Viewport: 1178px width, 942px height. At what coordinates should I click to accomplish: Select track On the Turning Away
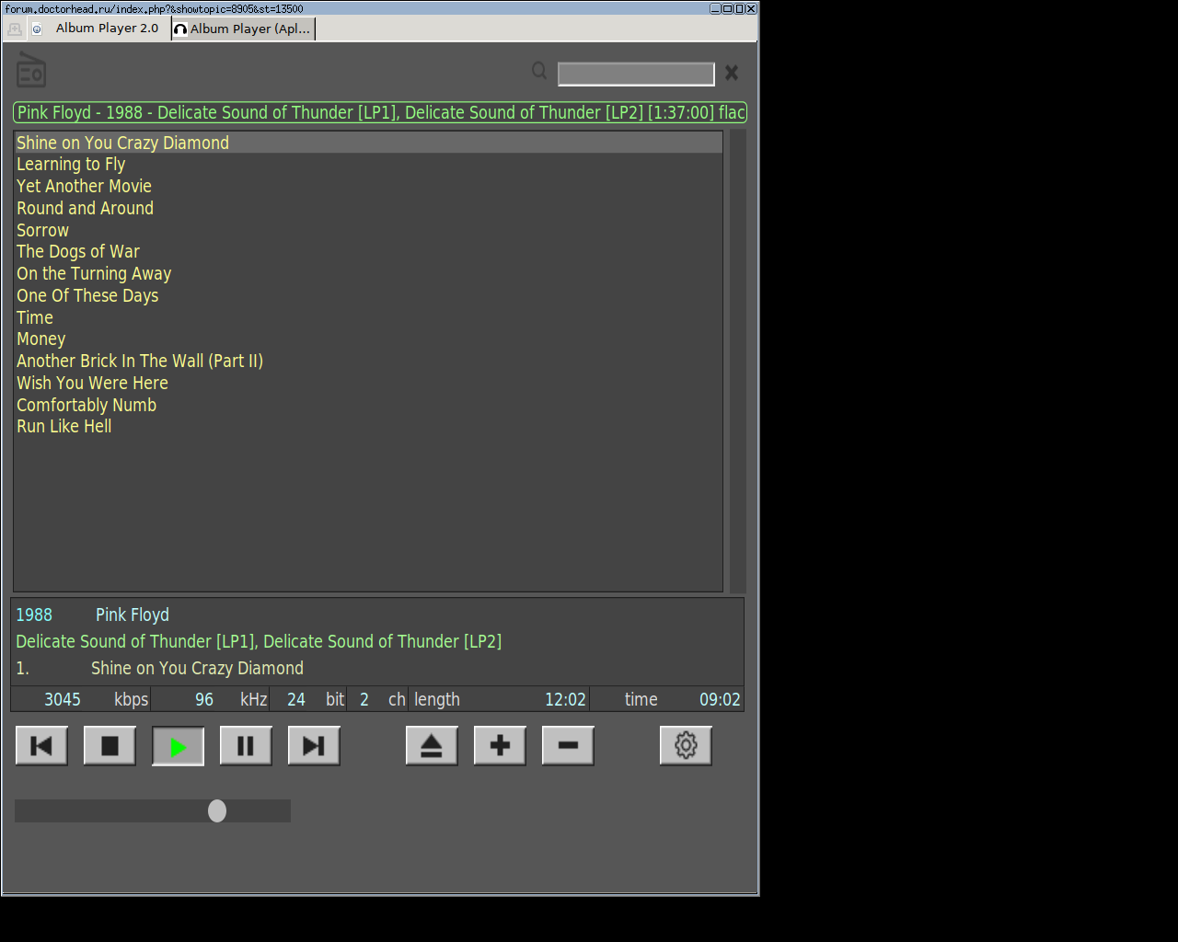click(x=368, y=274)
